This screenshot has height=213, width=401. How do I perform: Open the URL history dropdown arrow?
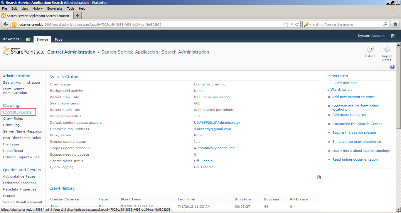(291, 25)
